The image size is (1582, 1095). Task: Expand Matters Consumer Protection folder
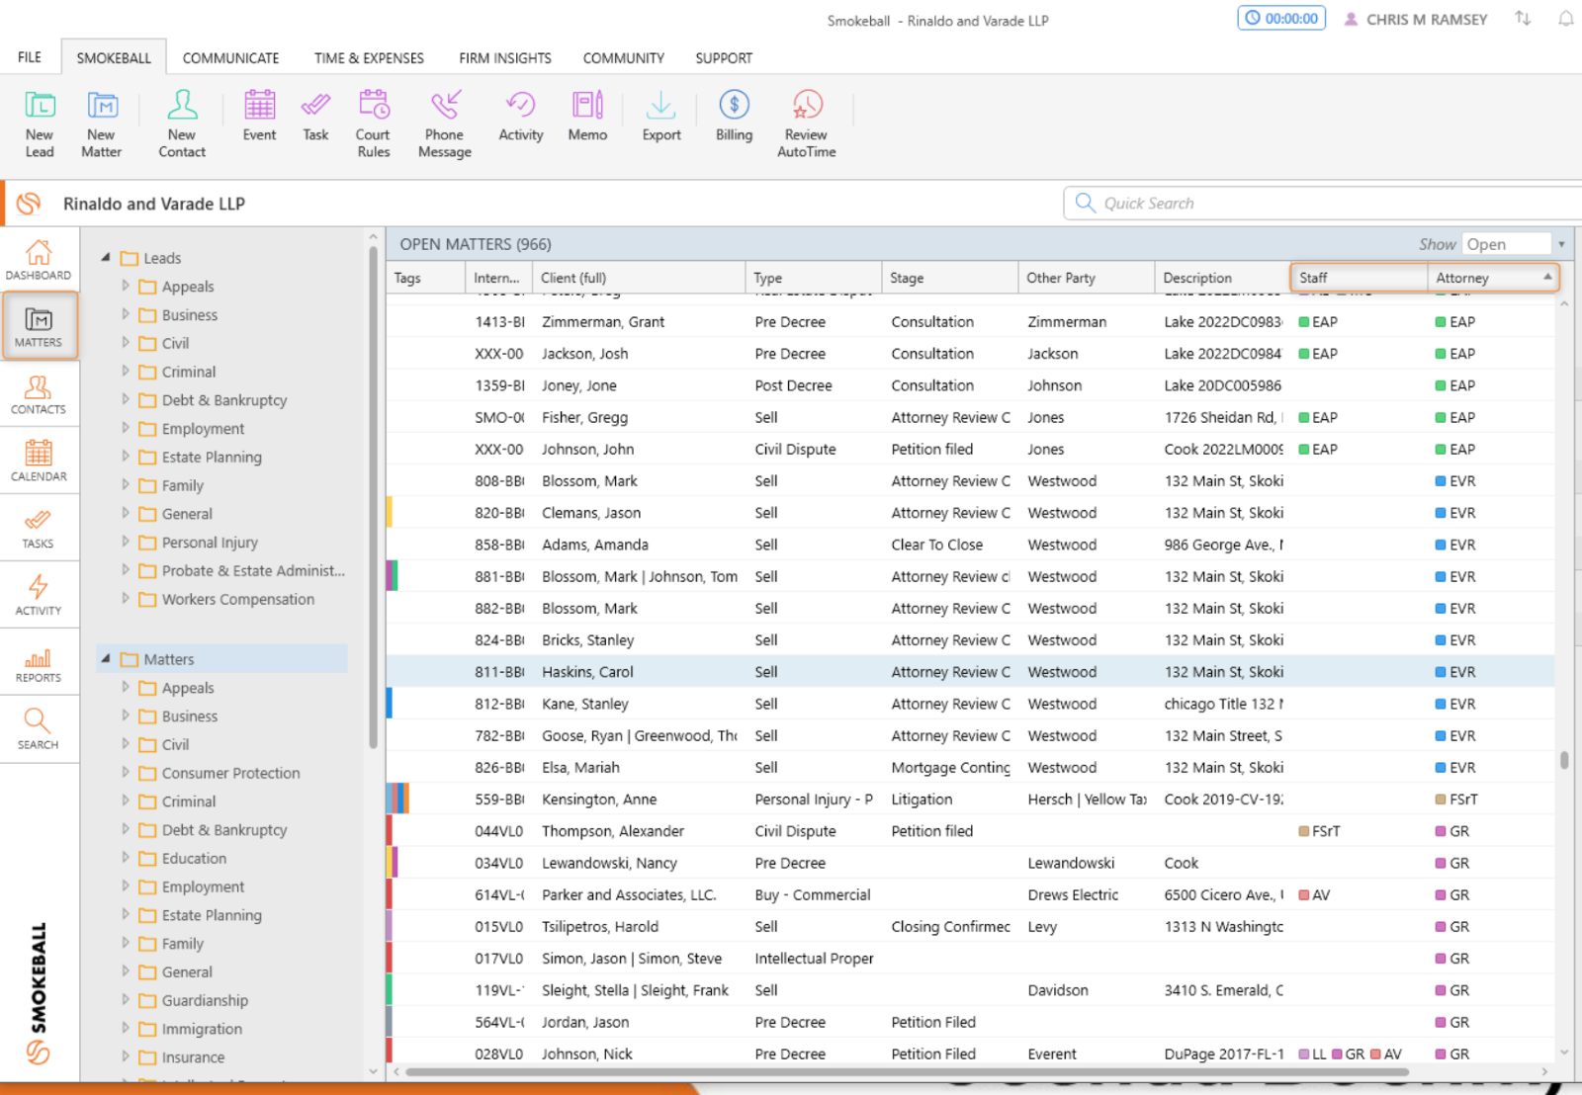pos(126,772)
